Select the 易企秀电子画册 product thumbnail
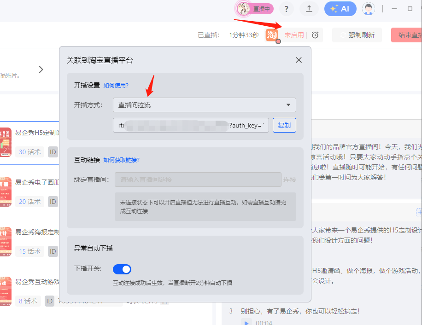The height and width of the screenshot is (325, 422). 6,192
